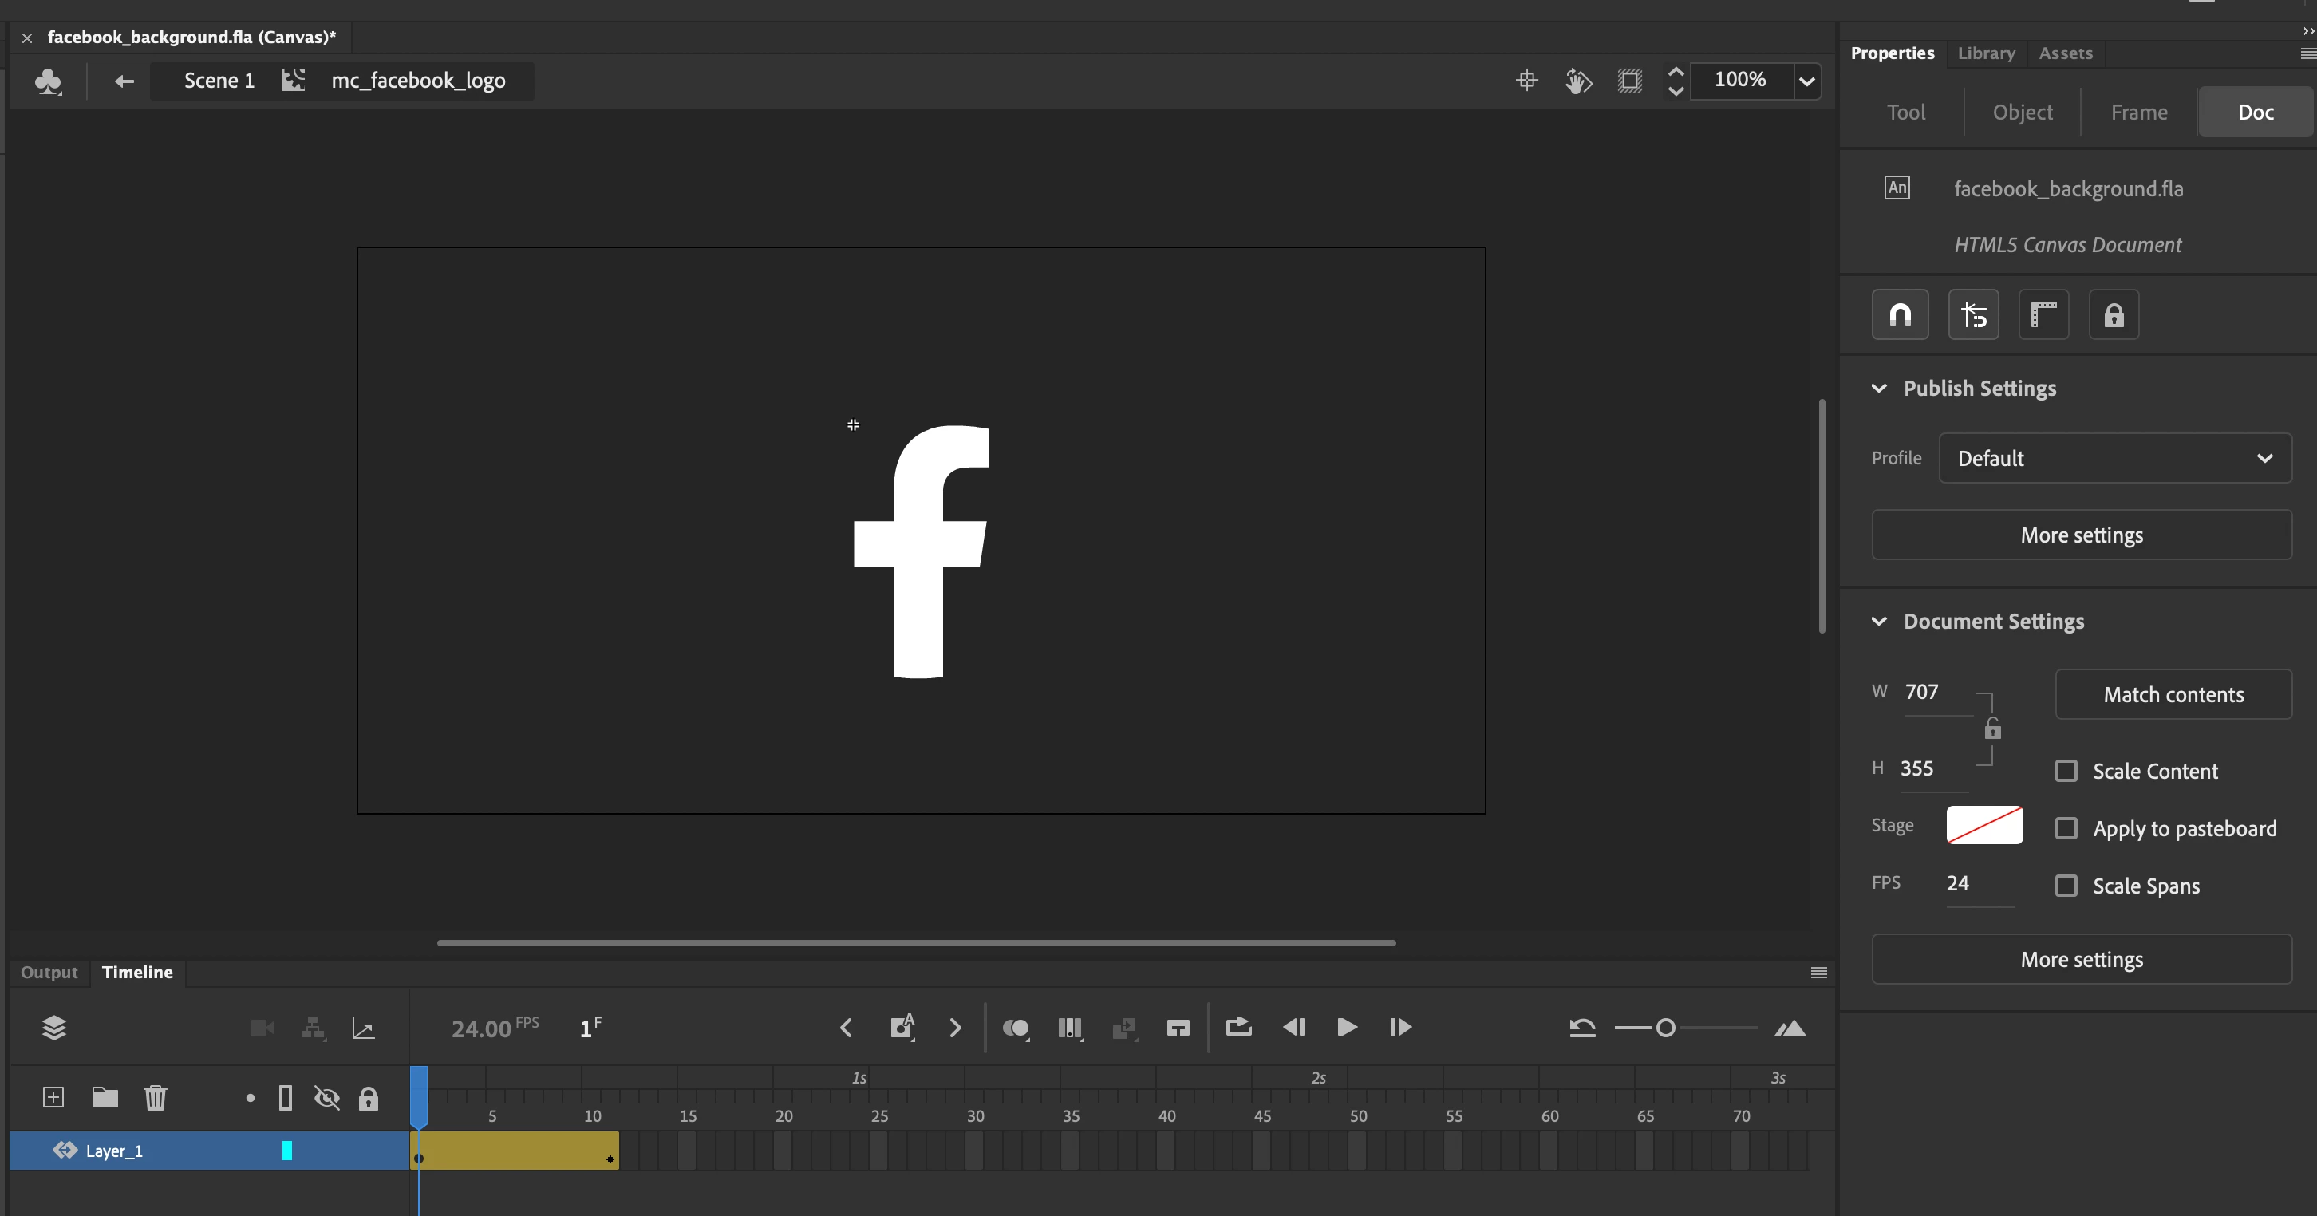Click the Match contents button
The width and height of the screenshot is (2317, 1216).
click(x=2172, y=694)
